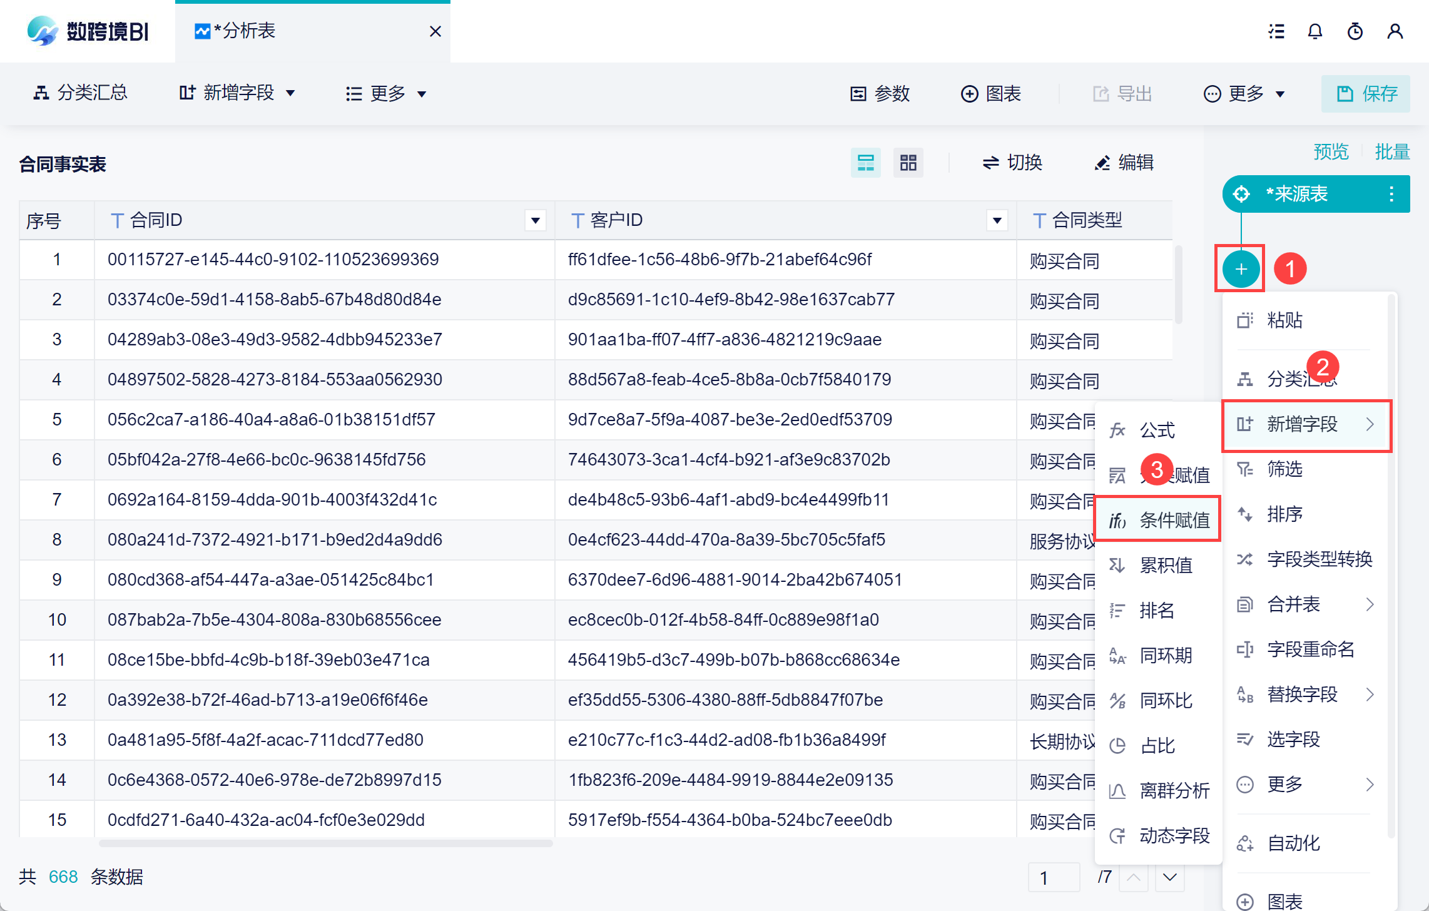Switch to table list view
The width and height of the screenshot is (1429, 911).
[x=865, y=163]
